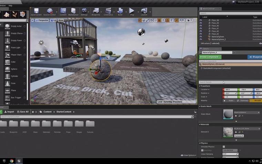Image resolution: width=262 pixels, height=164 pixels.
Task: Set Mobility to Stationary
Action: click(243, 100)
